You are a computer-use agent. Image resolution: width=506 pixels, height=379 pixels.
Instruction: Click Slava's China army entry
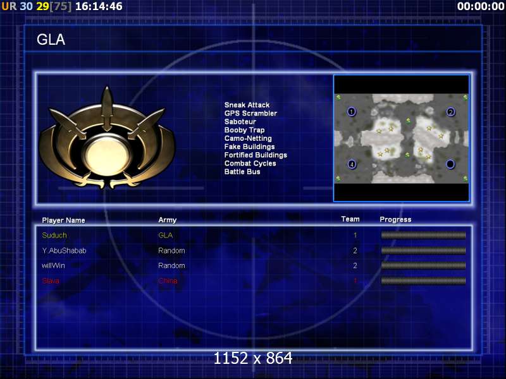168,280
